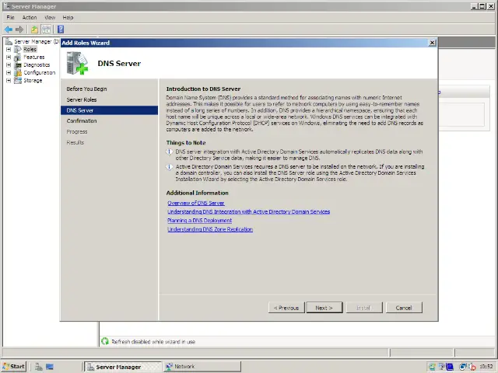Click 'Refresh disabled while wizard in use' text

pyautogui.click(x=153, y=342)
